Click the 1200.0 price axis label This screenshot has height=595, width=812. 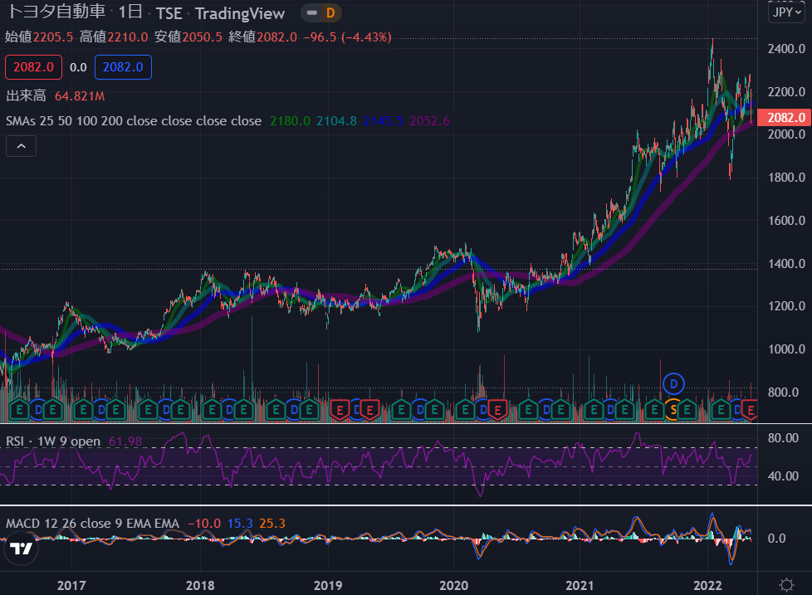click(786, 306)
